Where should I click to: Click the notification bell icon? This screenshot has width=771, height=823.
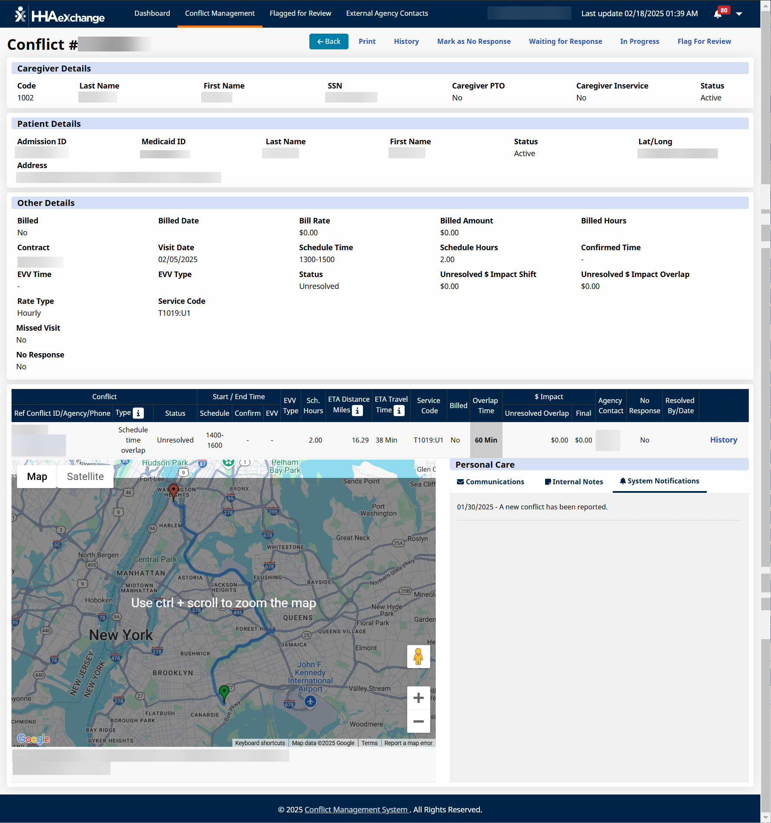[718, 14]
